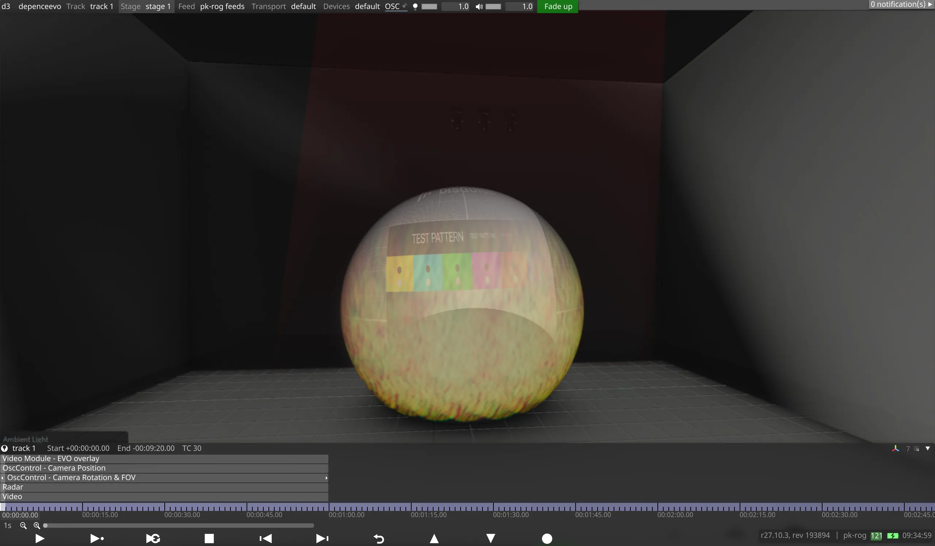The image size is (935, 546).
Task: Open the Transport menu
Action: point(268,6)
